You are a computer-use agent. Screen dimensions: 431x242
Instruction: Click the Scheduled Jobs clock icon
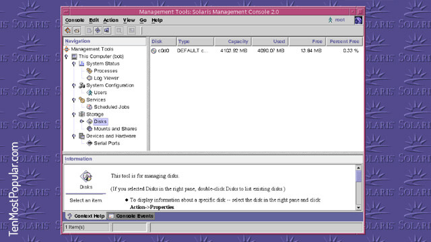click(90, 107)
